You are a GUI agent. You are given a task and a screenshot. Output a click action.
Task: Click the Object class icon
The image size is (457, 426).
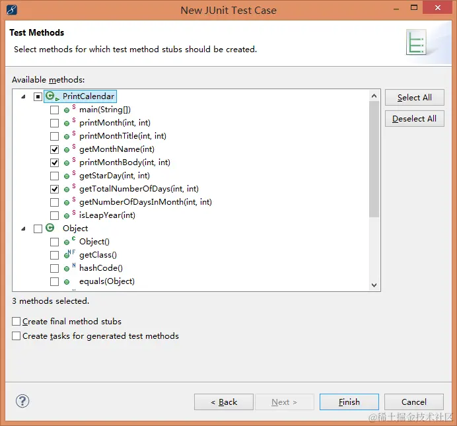(50, 228)
